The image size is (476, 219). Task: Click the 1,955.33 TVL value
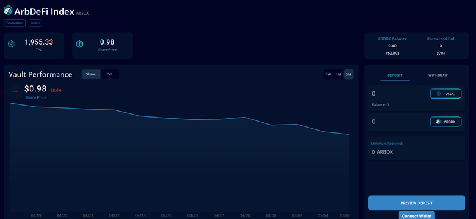coord(39,42)
